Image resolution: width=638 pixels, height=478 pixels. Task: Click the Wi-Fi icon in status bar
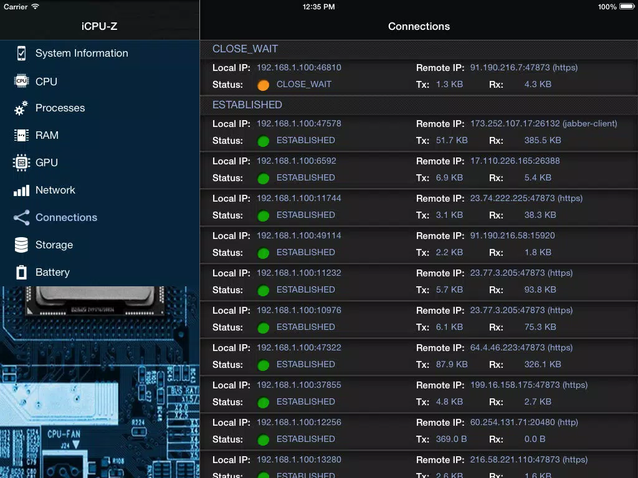[36, 6]
